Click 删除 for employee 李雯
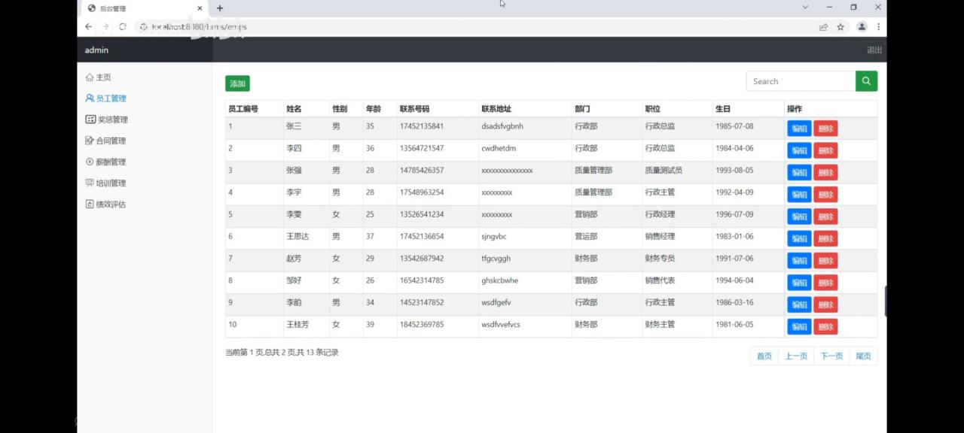The height and width of the screenshot is (433, 964). tap(825, 216)
